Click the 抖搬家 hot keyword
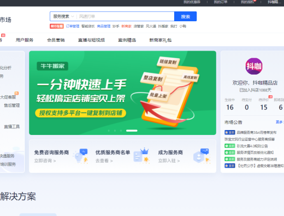This screenshot has height=216, width=284. pyautogui.click(x=163, y=26)
